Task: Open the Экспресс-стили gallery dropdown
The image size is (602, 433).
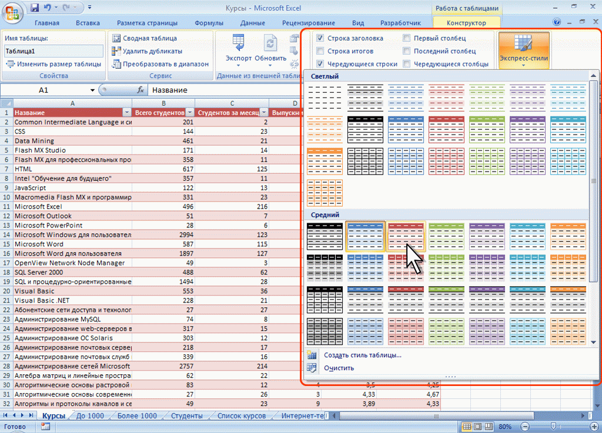Action: (524, 65)
